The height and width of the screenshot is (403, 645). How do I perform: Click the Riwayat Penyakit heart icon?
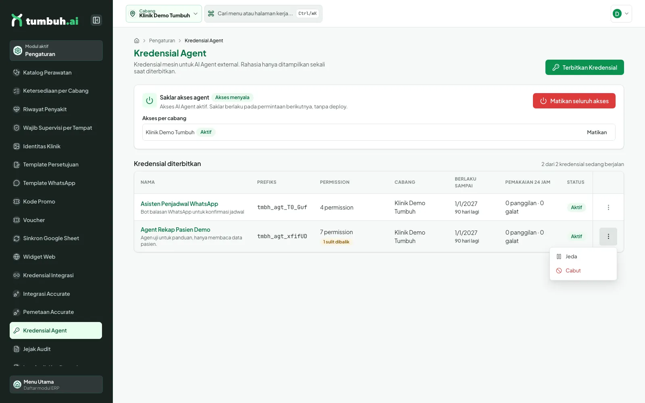point(17,109)
